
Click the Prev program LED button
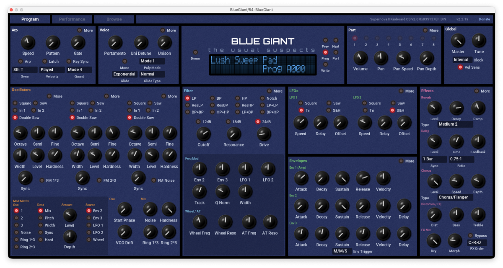(x=325, y=40)
